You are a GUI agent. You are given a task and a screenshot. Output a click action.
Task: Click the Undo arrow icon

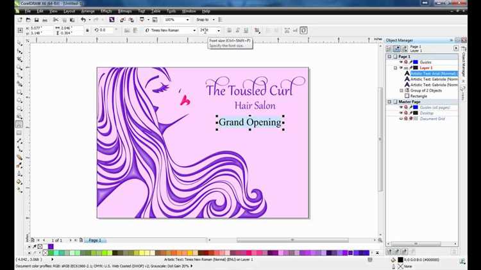pos(83,20)
